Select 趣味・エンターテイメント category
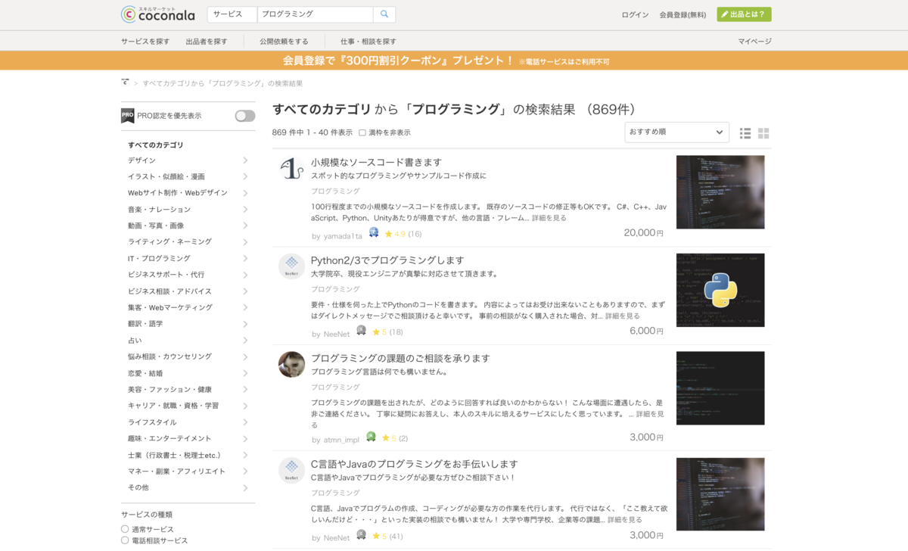 click(169, 438)
